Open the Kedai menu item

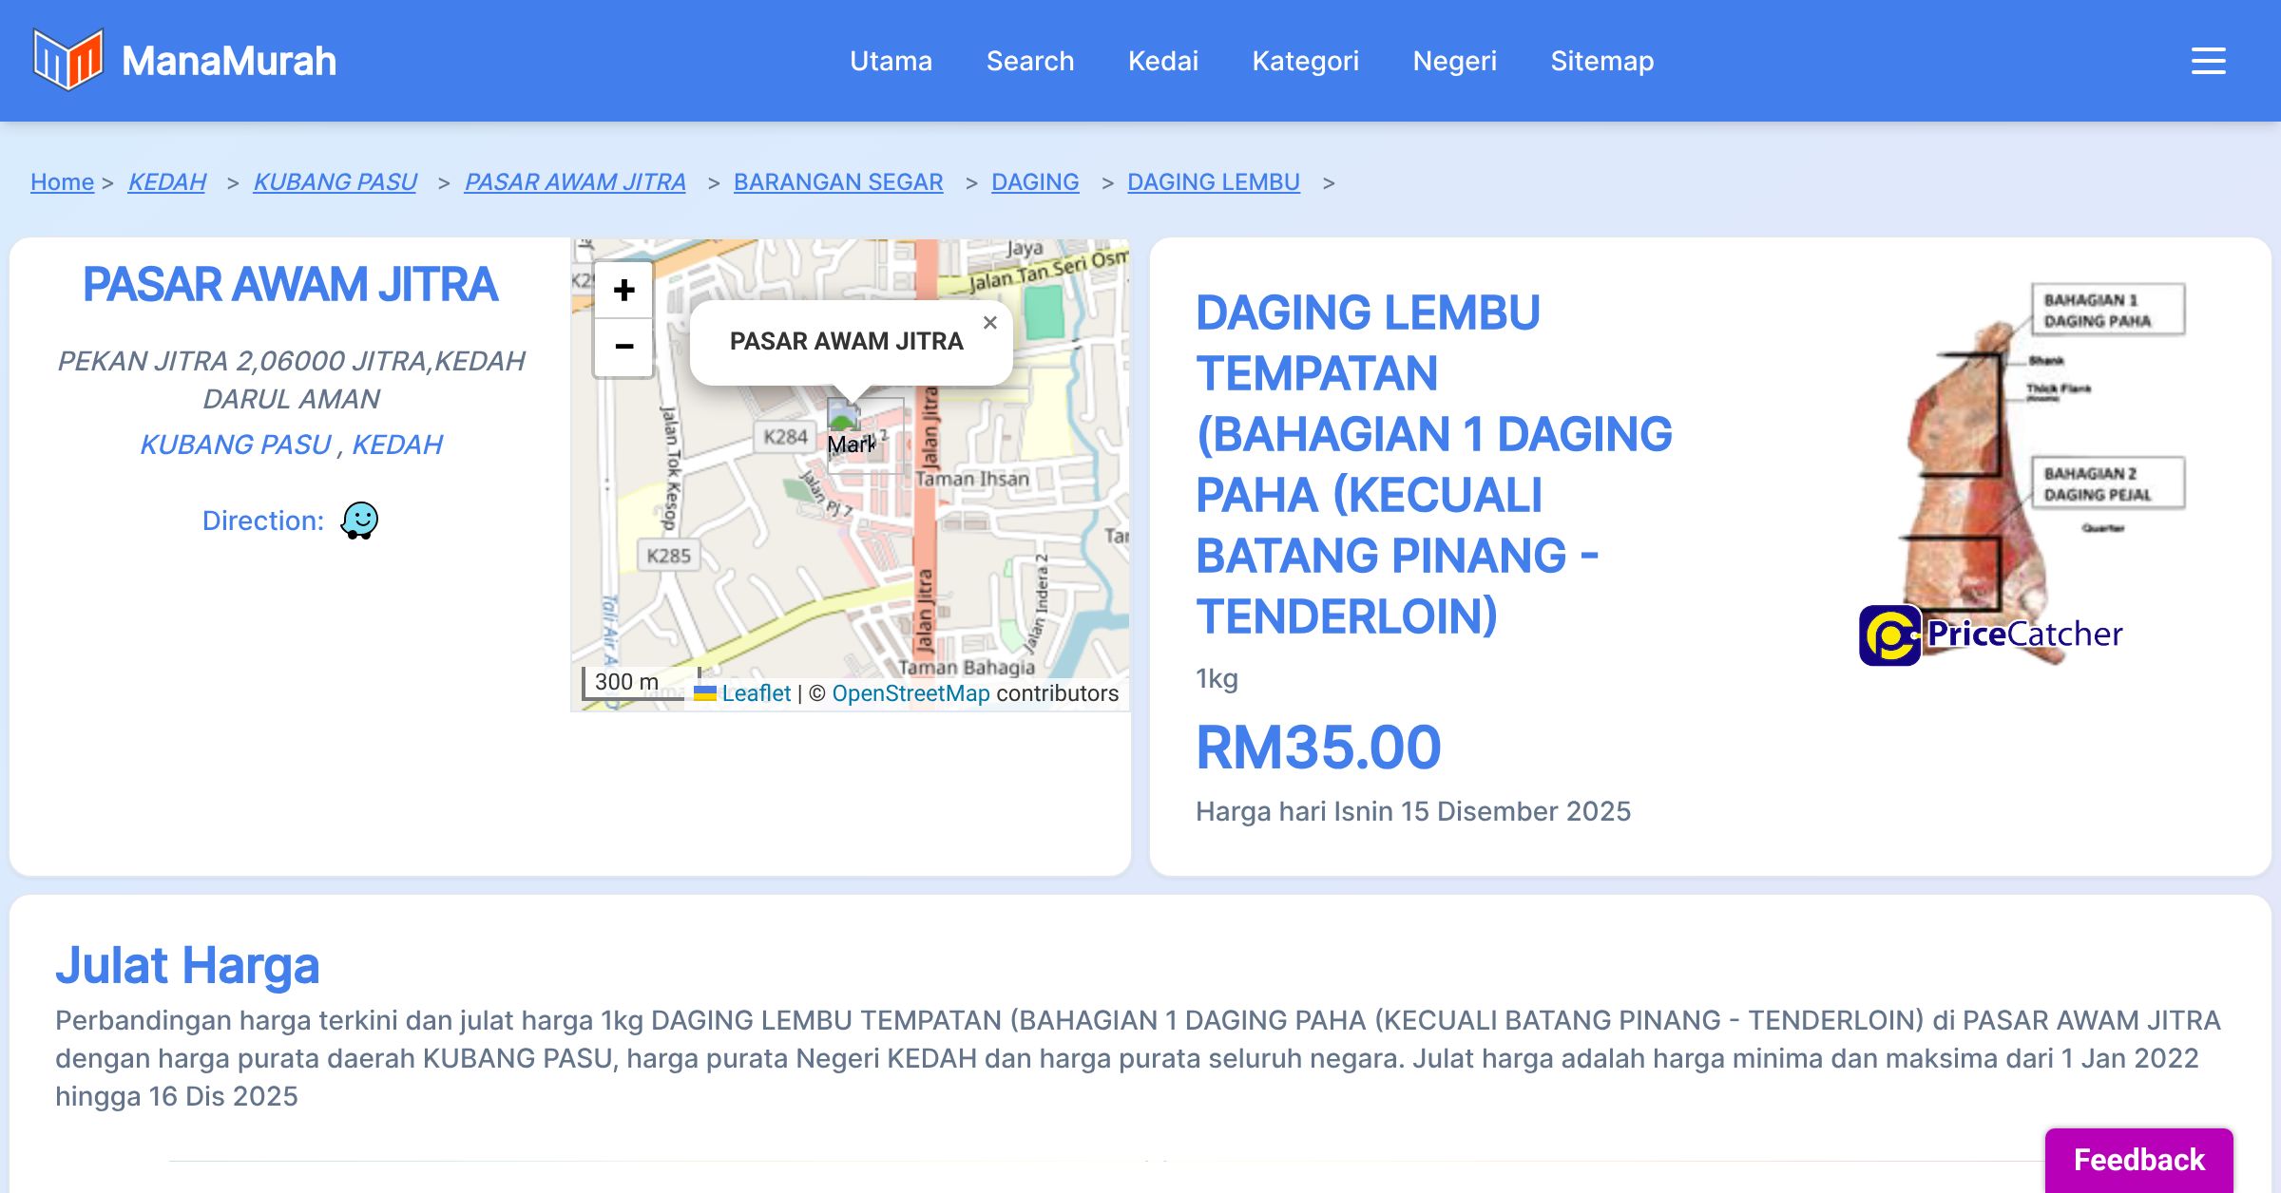(1162, 61)
